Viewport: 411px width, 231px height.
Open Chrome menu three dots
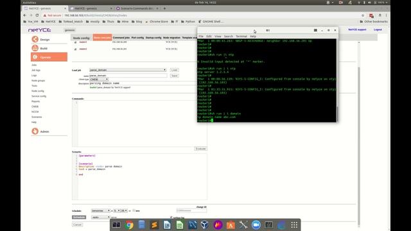tap(386, 15)
